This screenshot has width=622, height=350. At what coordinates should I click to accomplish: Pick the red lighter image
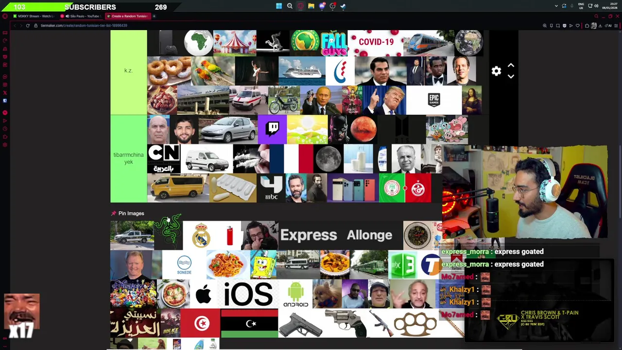point(230,235)
